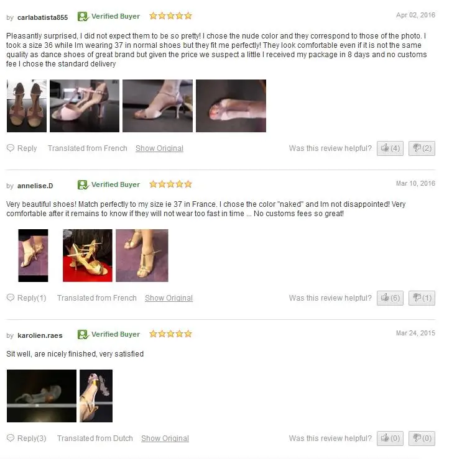Viewport: 462px width, 459px height.
Task: Show Original French text of carlabatista855's review
Action: [159, 148]
